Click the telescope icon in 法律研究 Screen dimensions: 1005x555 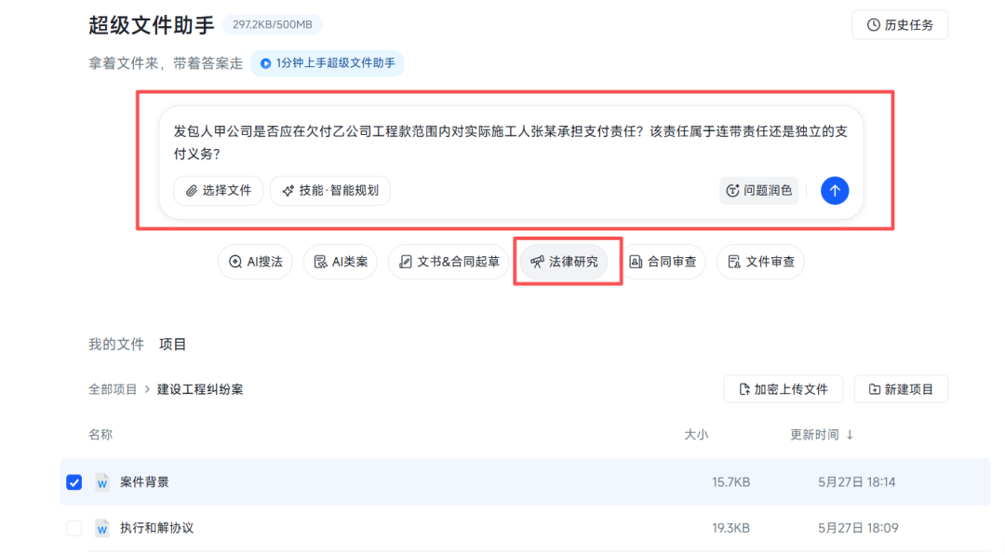(x=537, y=262)
